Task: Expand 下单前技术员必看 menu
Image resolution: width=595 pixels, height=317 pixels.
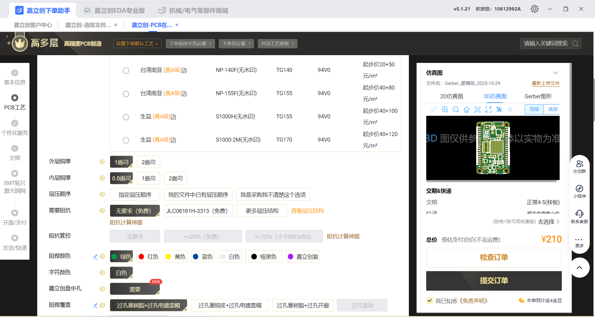Action: 190,44
